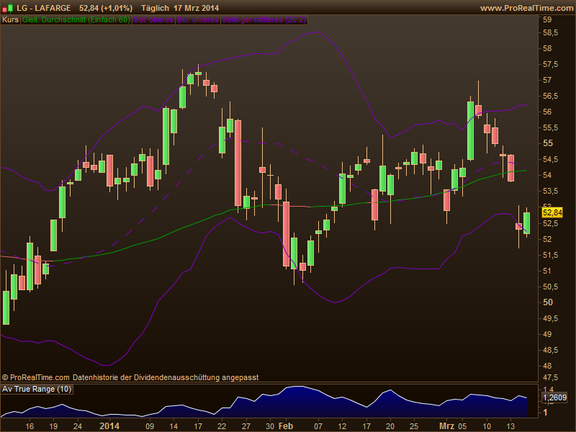The height and width of the screenshot is (432, 576).
Task: Click the price change text 52,84 (+1,01%)
Action: click(x=106, y=8)
